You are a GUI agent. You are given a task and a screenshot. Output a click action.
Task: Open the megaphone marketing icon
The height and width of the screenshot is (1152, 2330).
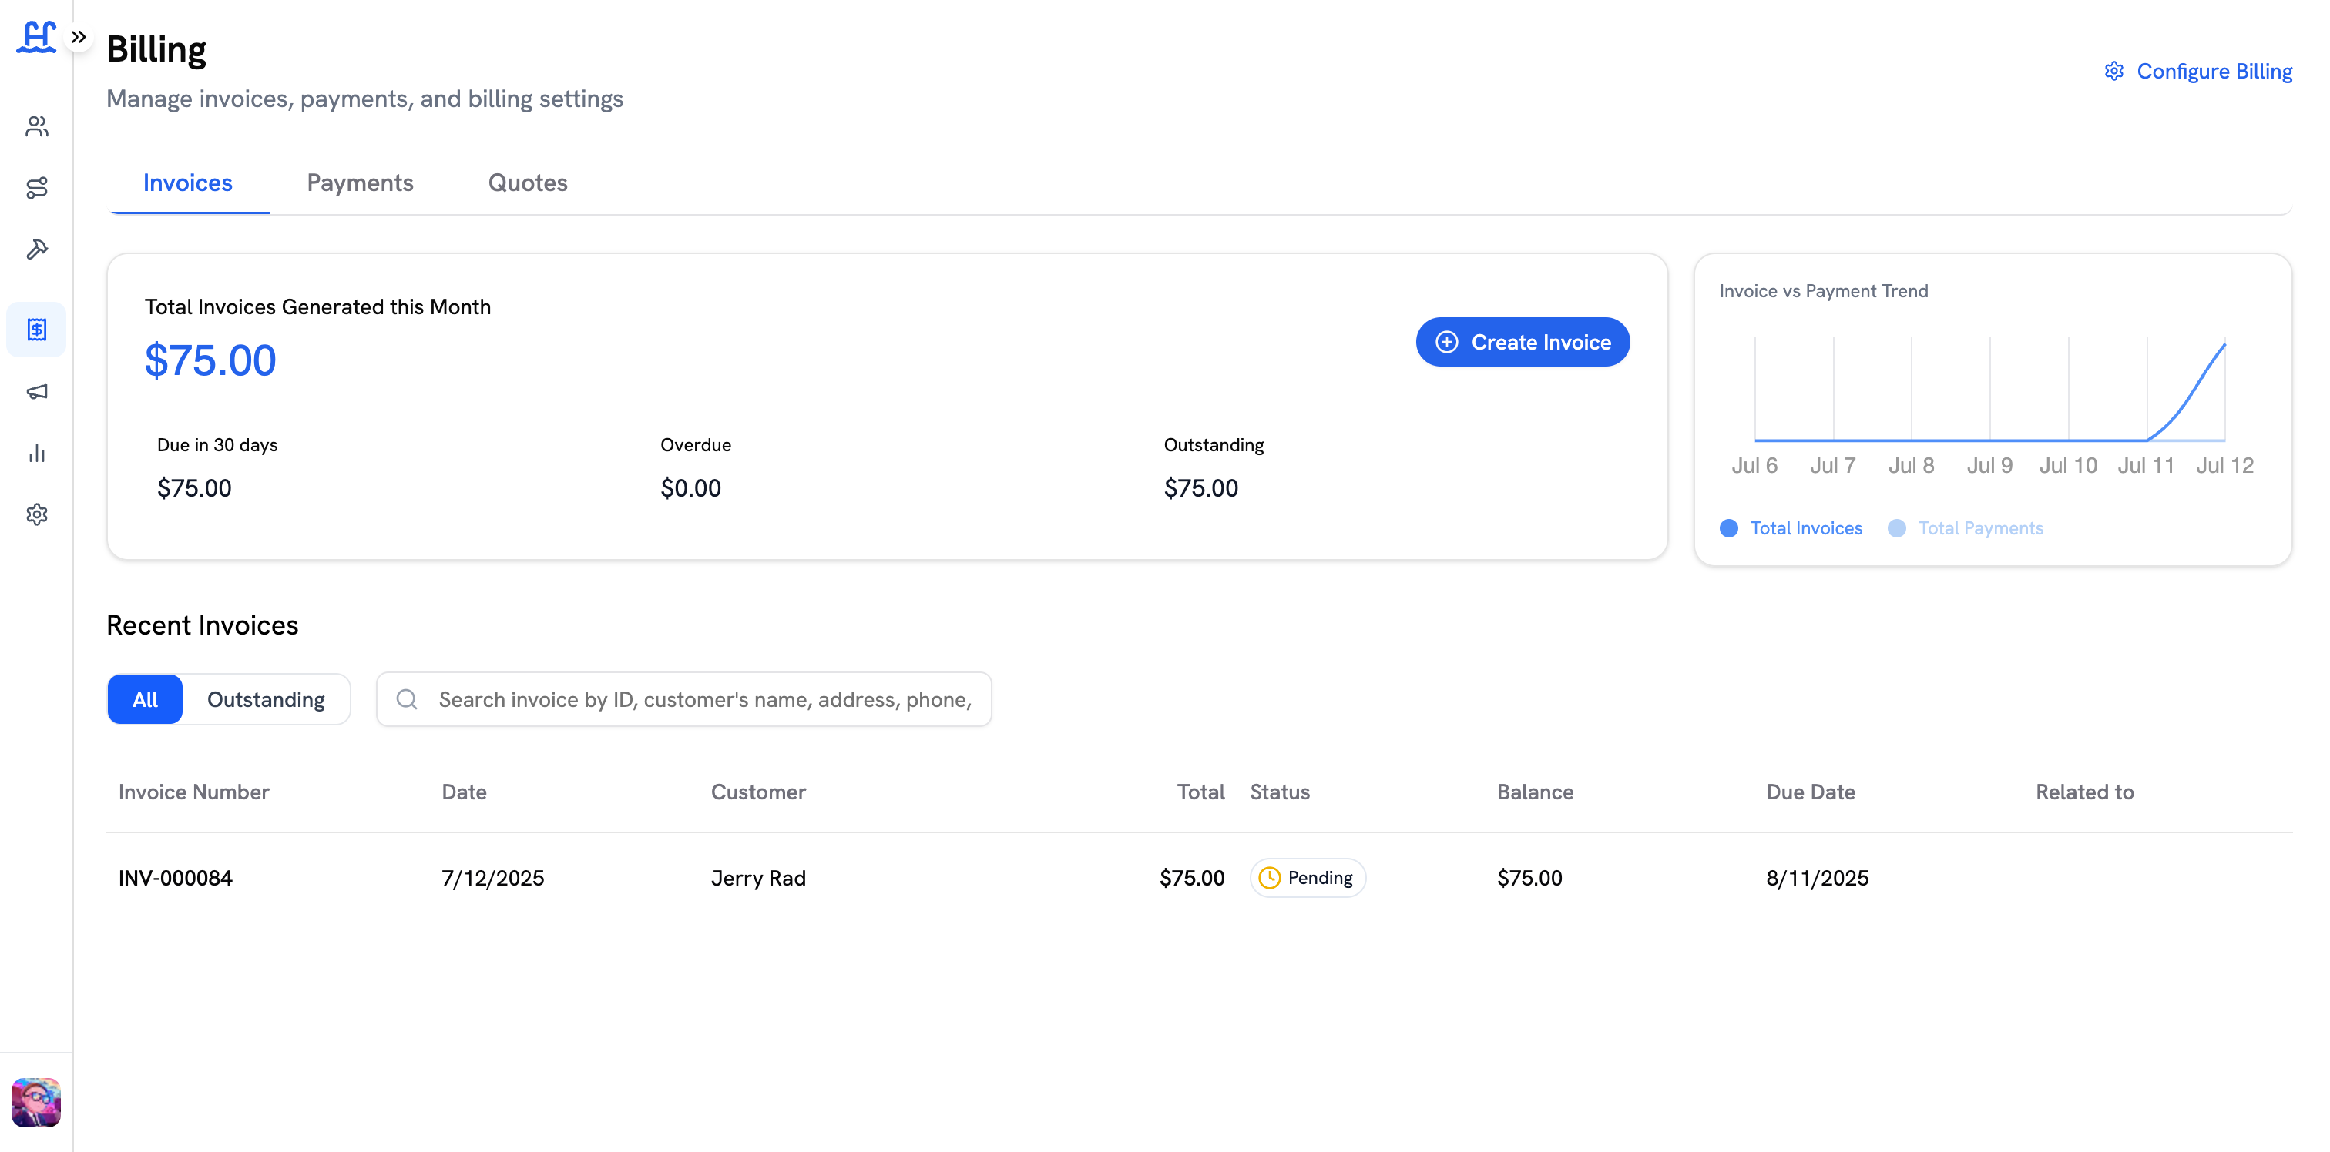pos(37,391)
